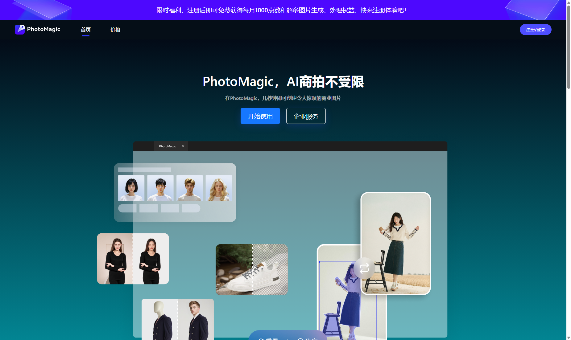Click the 注册/登录 button
Image resolution: width=571 pixels, height=340 pixels.
[536, 30]
